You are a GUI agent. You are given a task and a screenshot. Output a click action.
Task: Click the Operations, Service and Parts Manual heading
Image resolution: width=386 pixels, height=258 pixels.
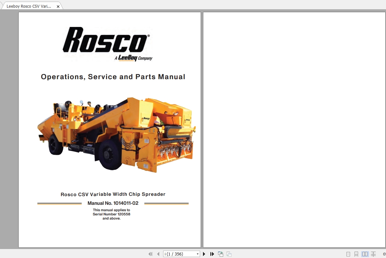113,77
